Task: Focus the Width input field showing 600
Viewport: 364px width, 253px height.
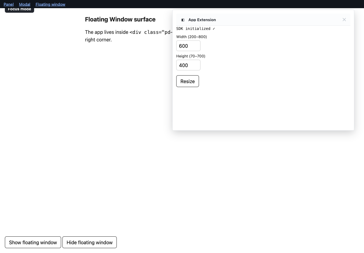Action: (x=188, y=46)
